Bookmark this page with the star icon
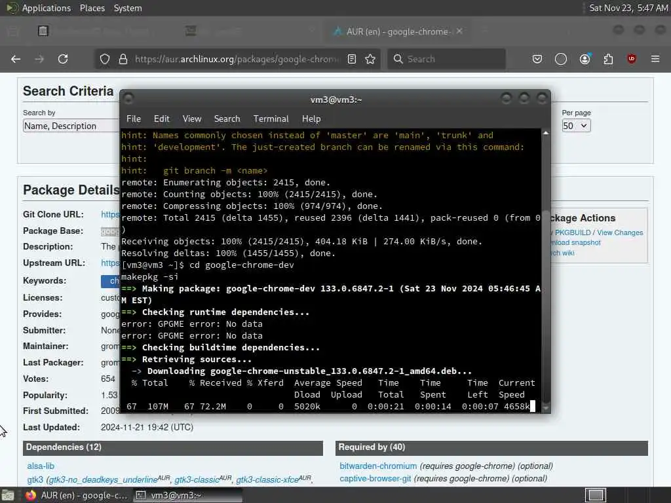This screenshot has width=671, height=503. 370,59
